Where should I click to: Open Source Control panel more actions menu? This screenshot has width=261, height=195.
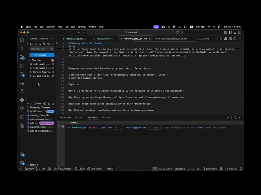pyautogui.click(x=53, y=39)
